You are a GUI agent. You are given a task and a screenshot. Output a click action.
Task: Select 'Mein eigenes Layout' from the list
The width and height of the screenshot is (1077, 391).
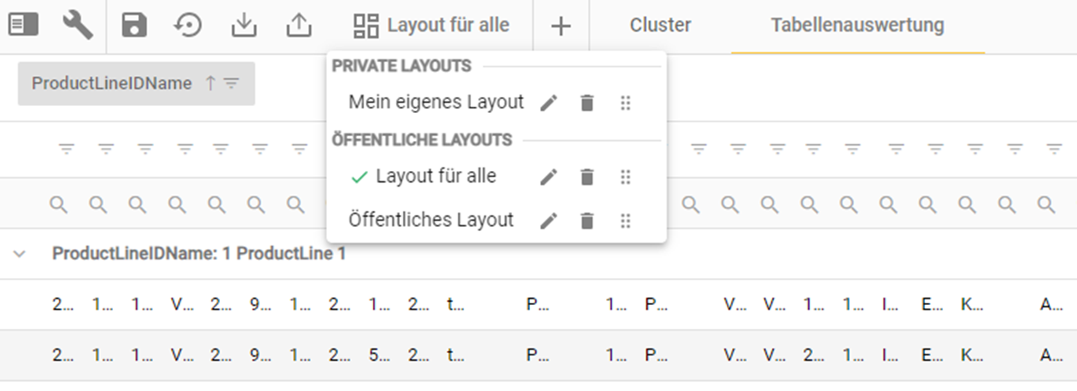(x=436, y=102)
